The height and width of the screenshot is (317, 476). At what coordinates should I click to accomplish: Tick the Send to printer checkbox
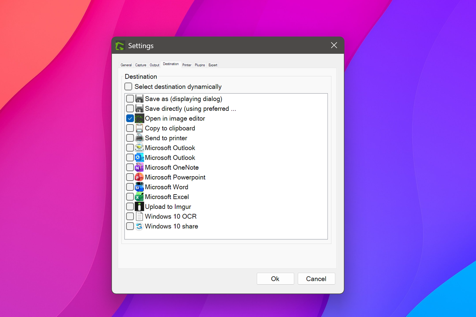[130, 138]
